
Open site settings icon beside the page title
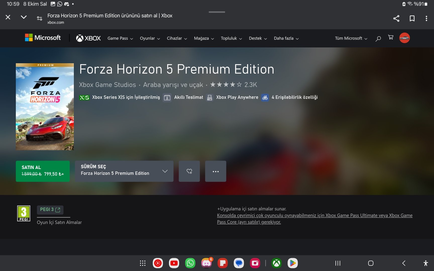point(39,18)
